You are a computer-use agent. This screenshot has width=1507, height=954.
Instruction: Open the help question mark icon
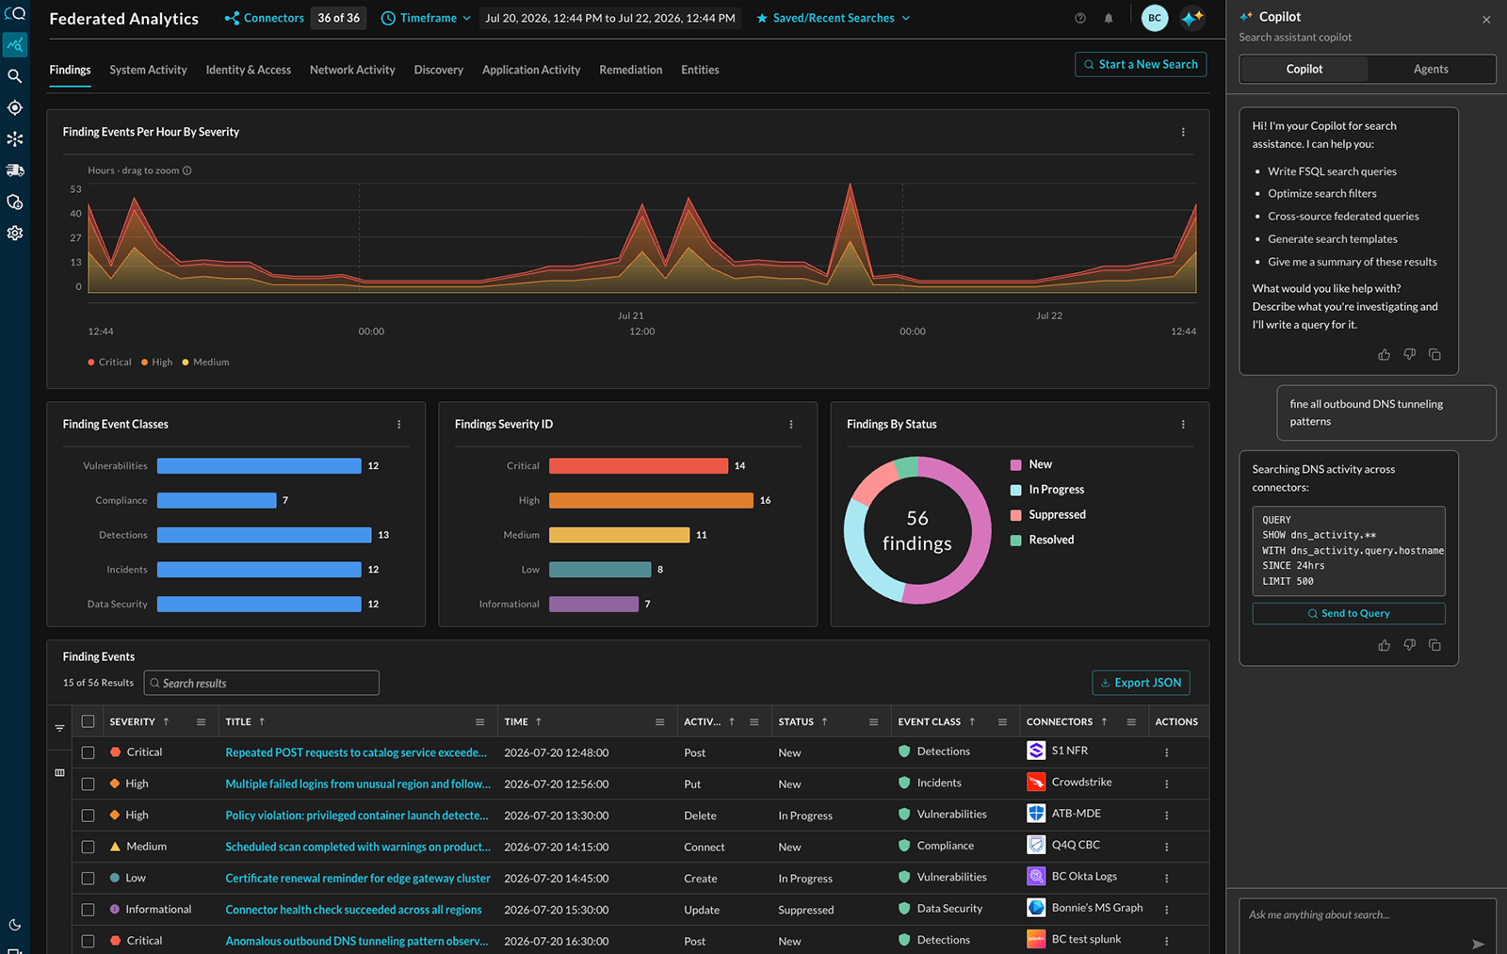[x=1080, y=18]
